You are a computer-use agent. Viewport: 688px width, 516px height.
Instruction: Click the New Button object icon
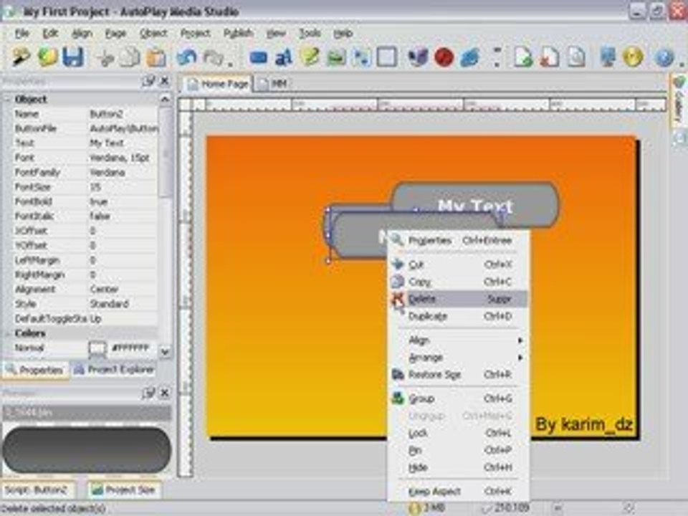point(259,57)
